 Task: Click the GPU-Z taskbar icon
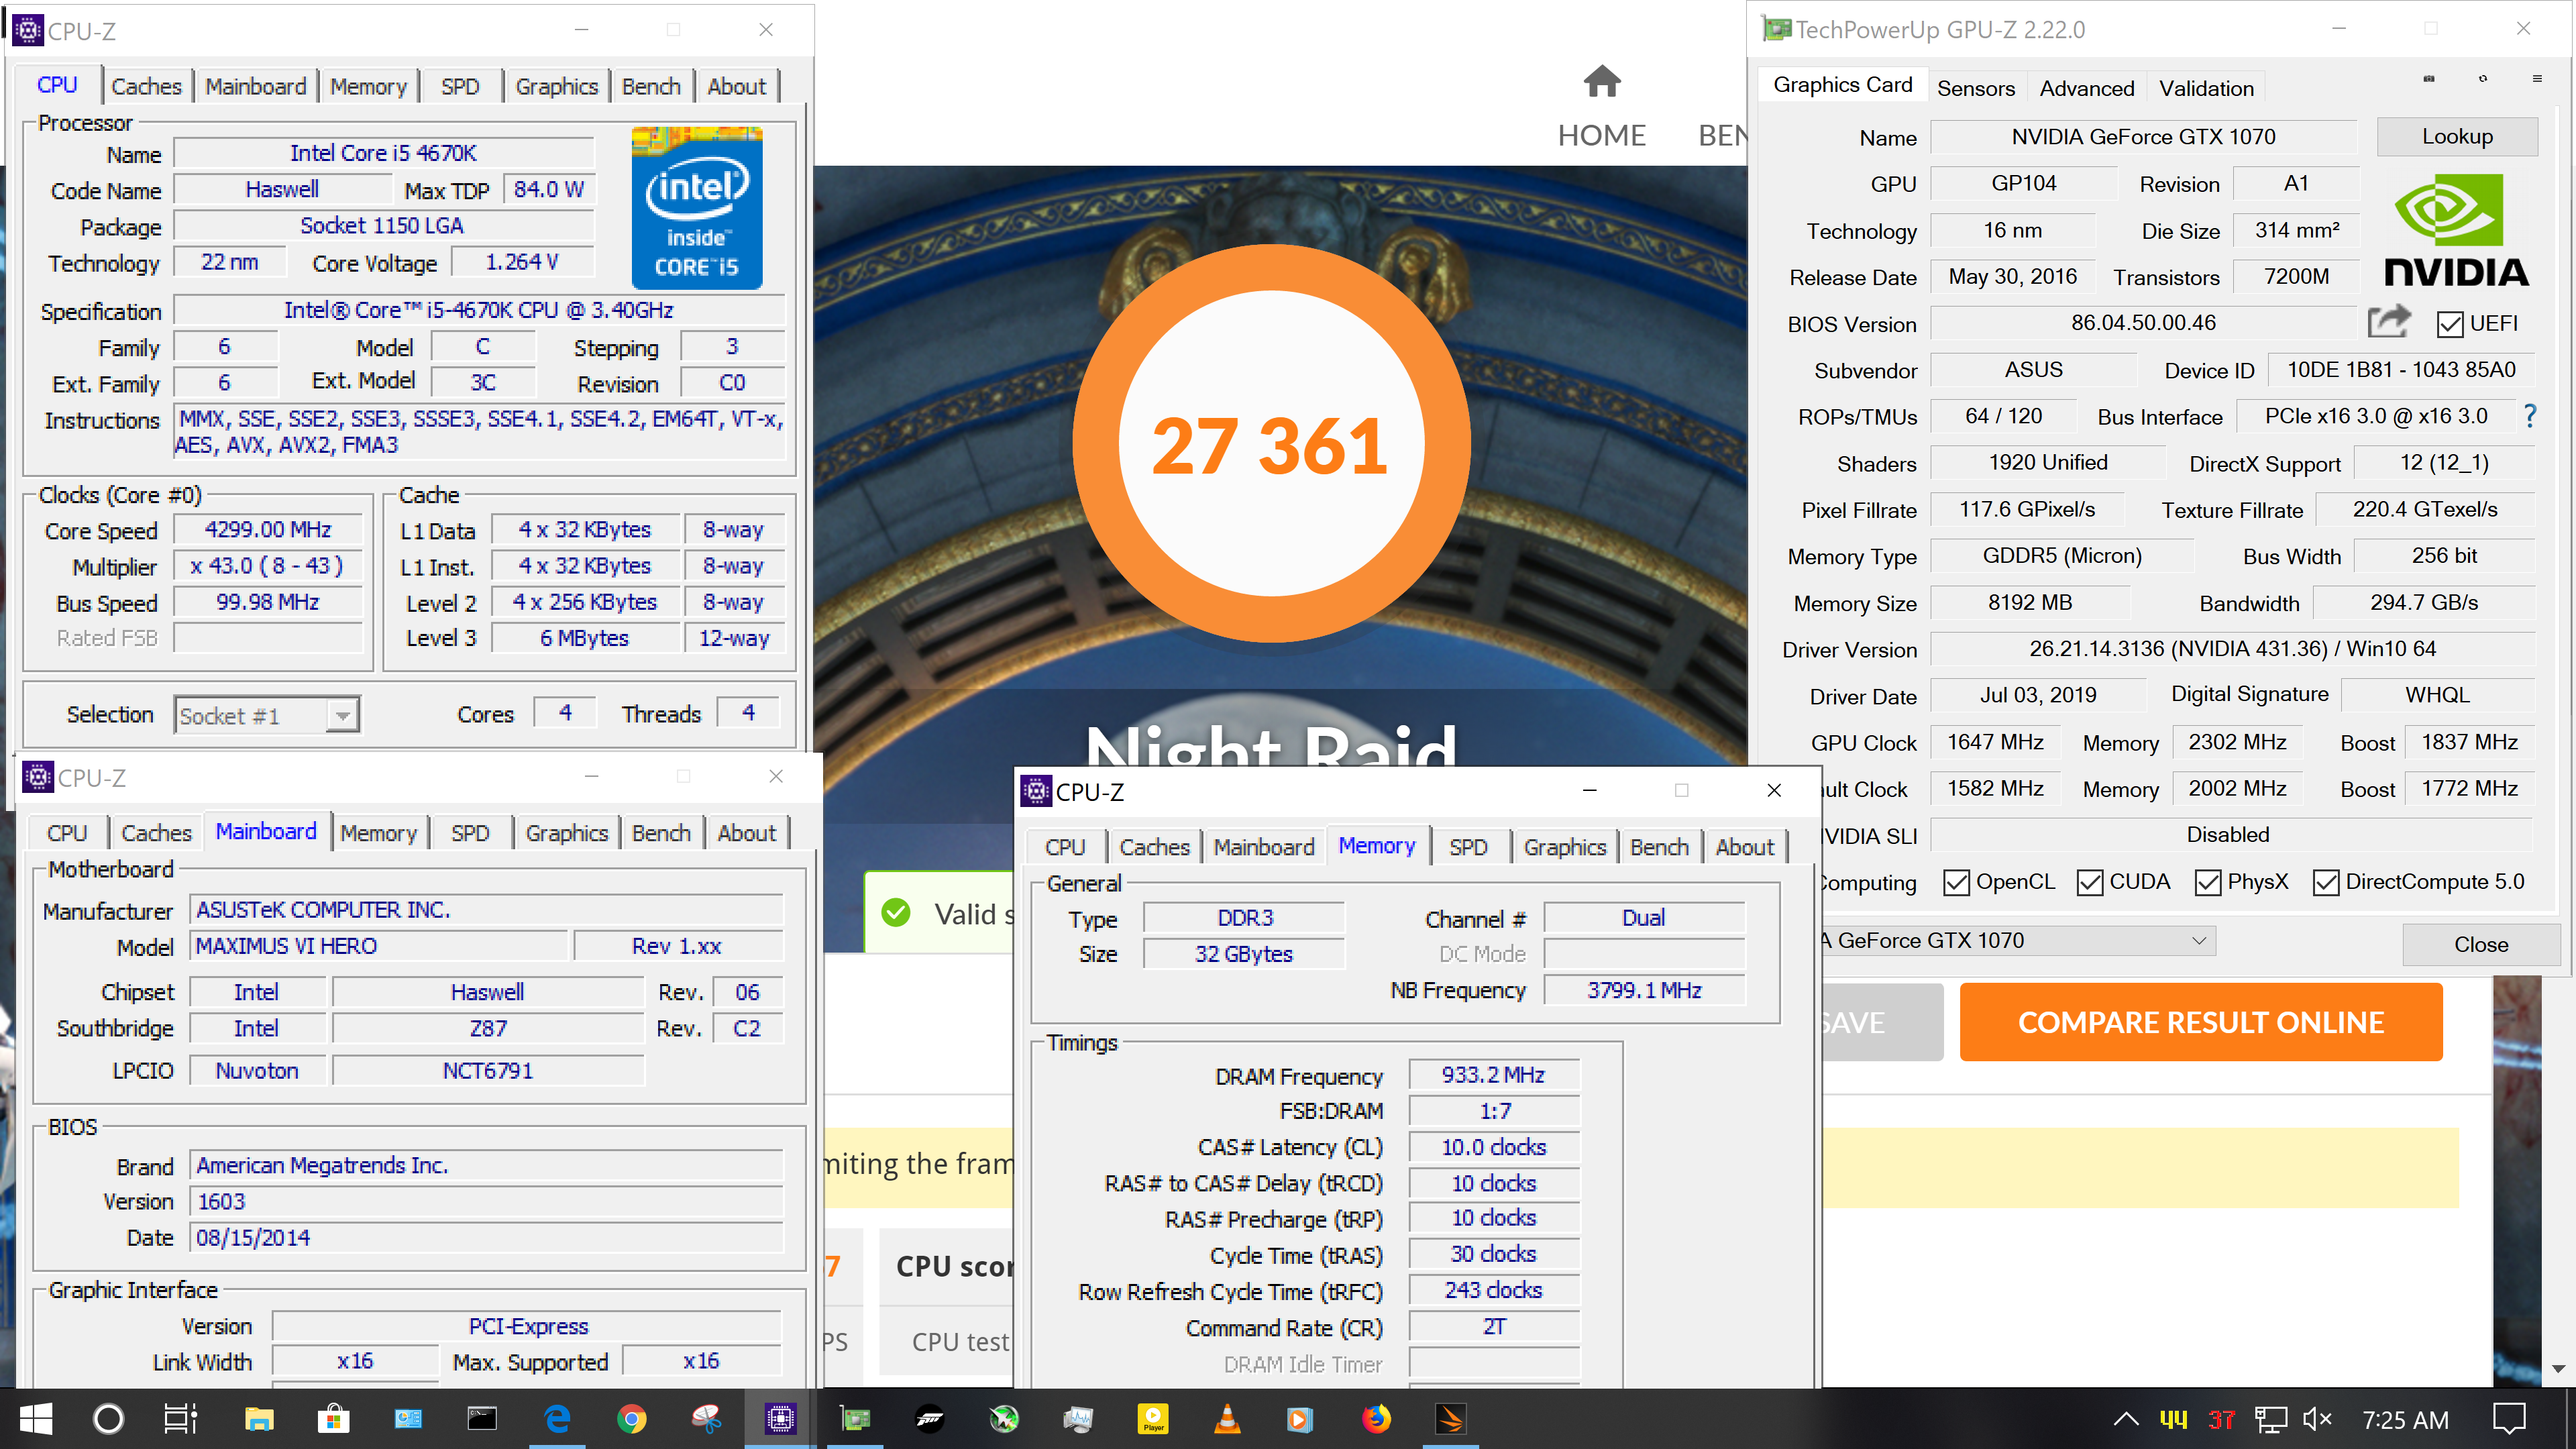point(855,1419)
